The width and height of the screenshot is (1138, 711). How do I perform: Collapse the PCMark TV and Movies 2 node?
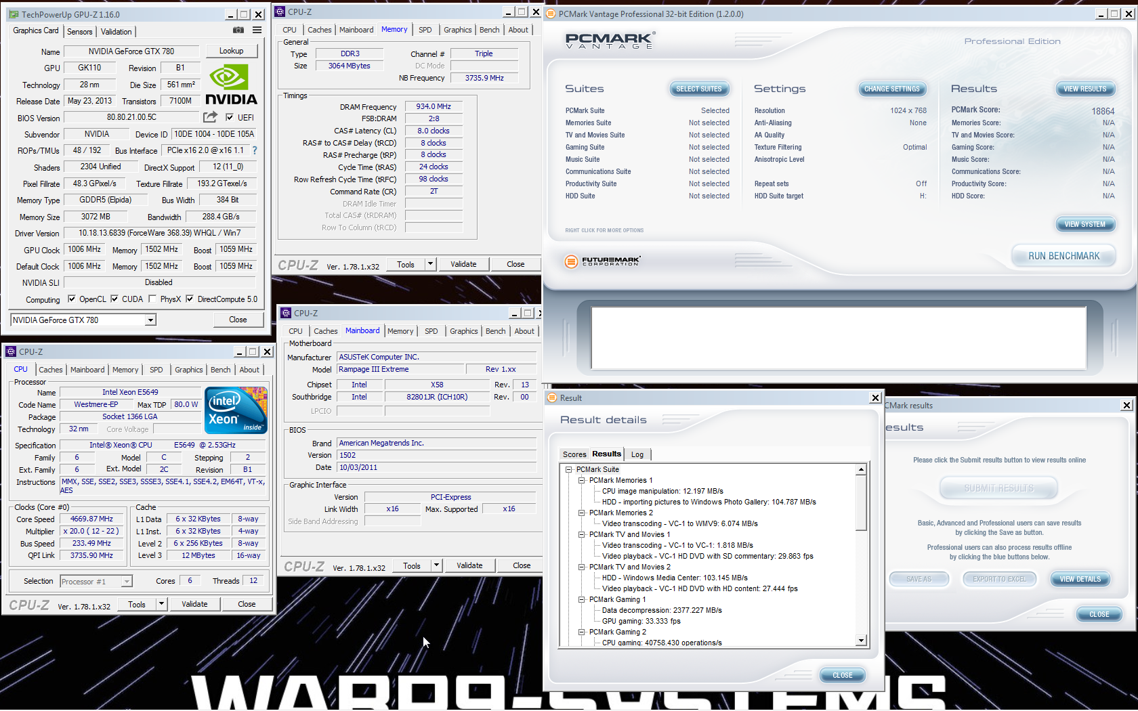click(x=581, y=567)
